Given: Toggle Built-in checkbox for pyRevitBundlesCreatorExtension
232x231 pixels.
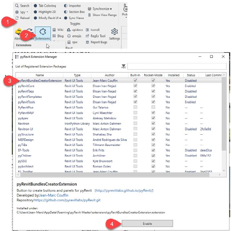Looking at the screenshot, I should point(135,80).
